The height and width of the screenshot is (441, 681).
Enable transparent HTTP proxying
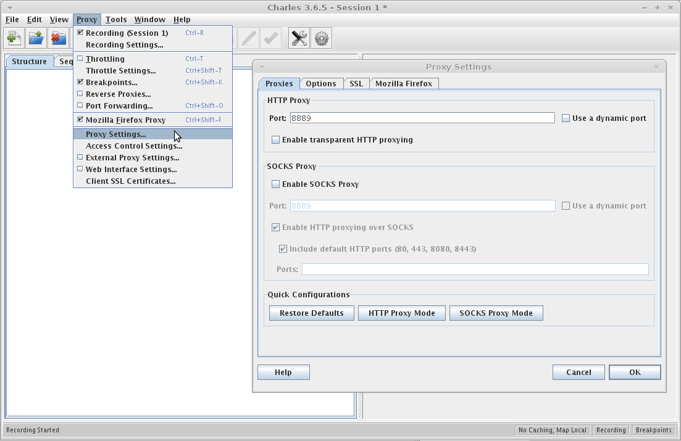point(275,139)
